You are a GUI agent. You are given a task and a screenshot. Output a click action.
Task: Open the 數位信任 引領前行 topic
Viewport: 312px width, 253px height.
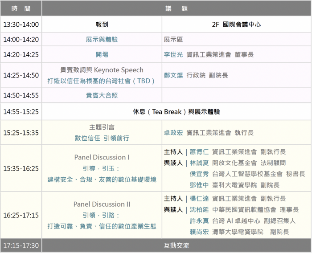[102, 138]
